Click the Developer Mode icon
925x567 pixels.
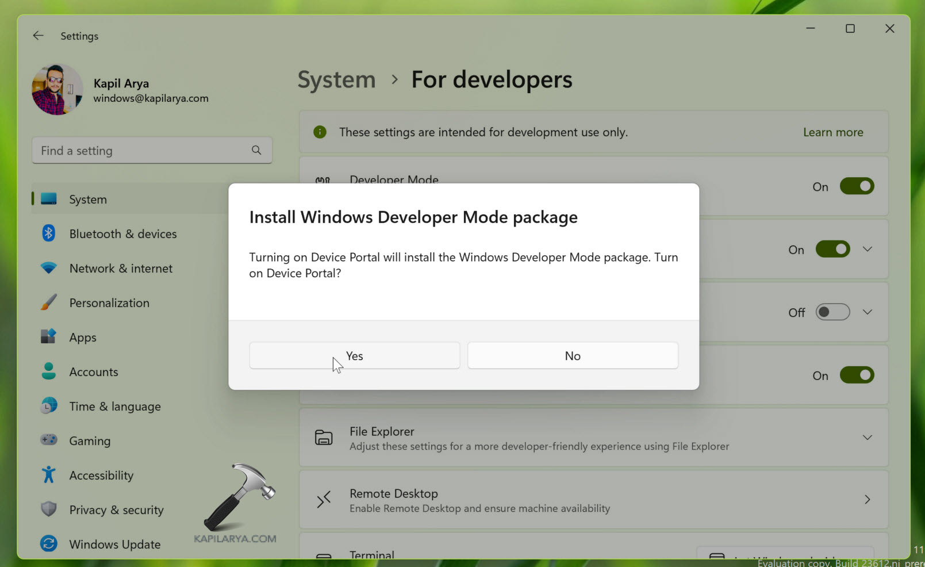323,180
